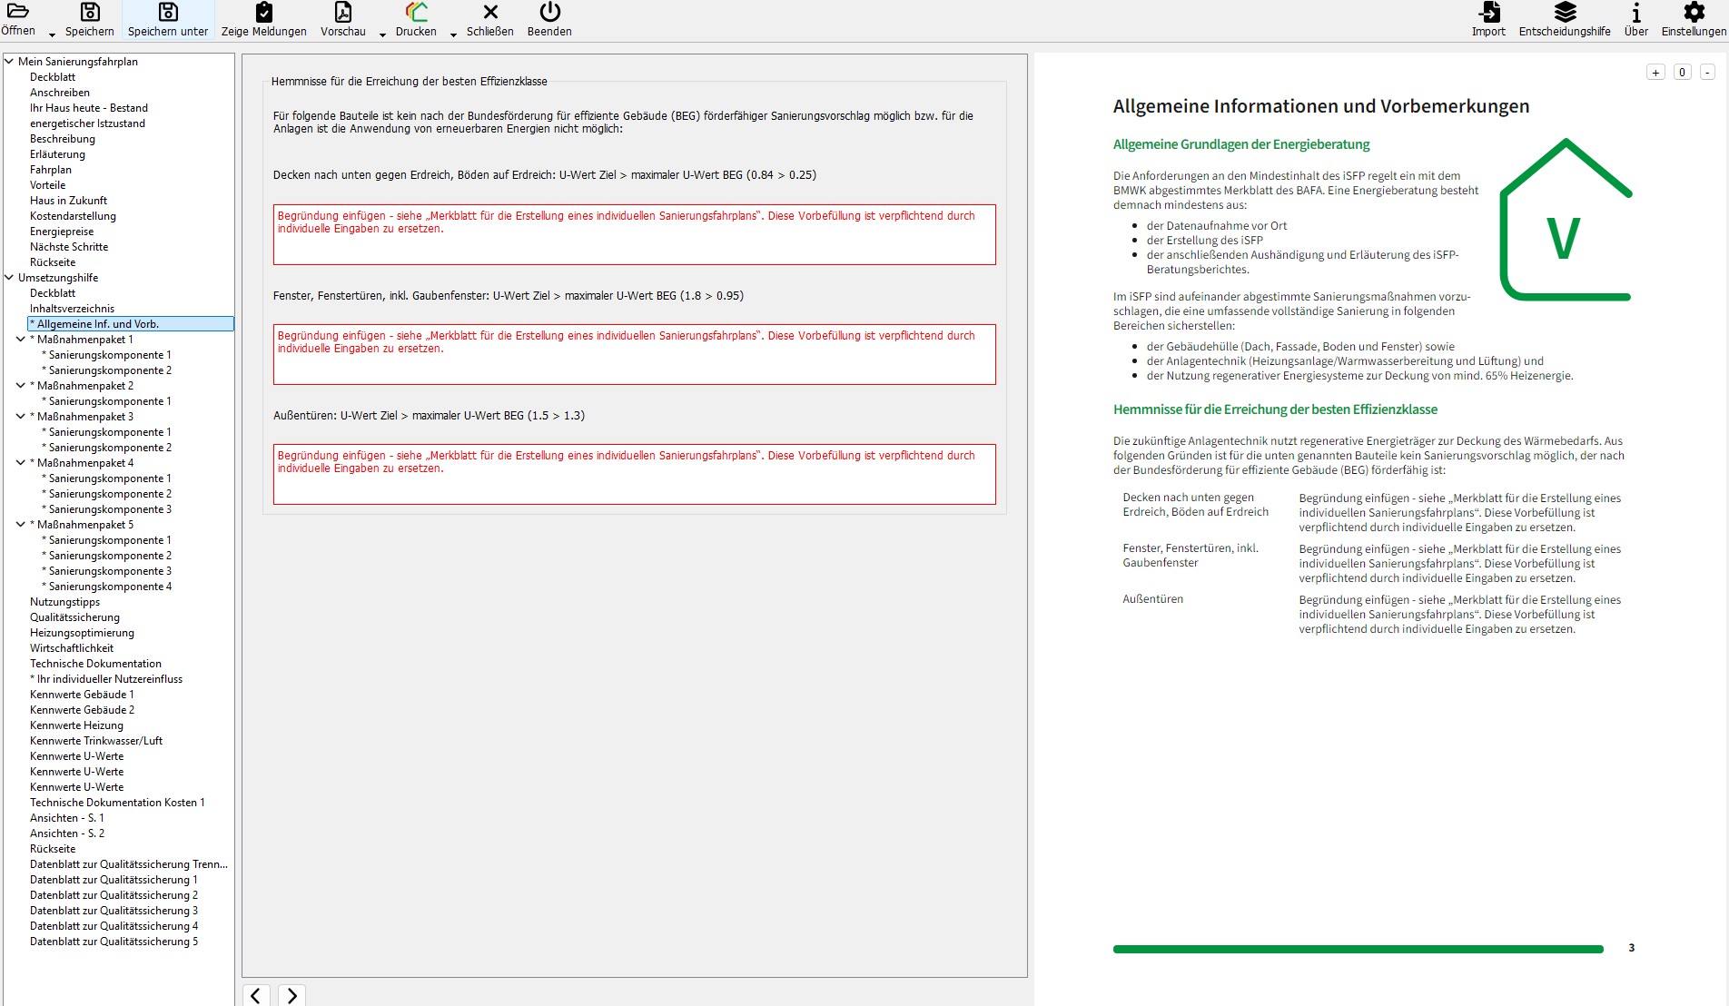
Task: Select Kostendarstellung page in tree
Action: point(73,216)
